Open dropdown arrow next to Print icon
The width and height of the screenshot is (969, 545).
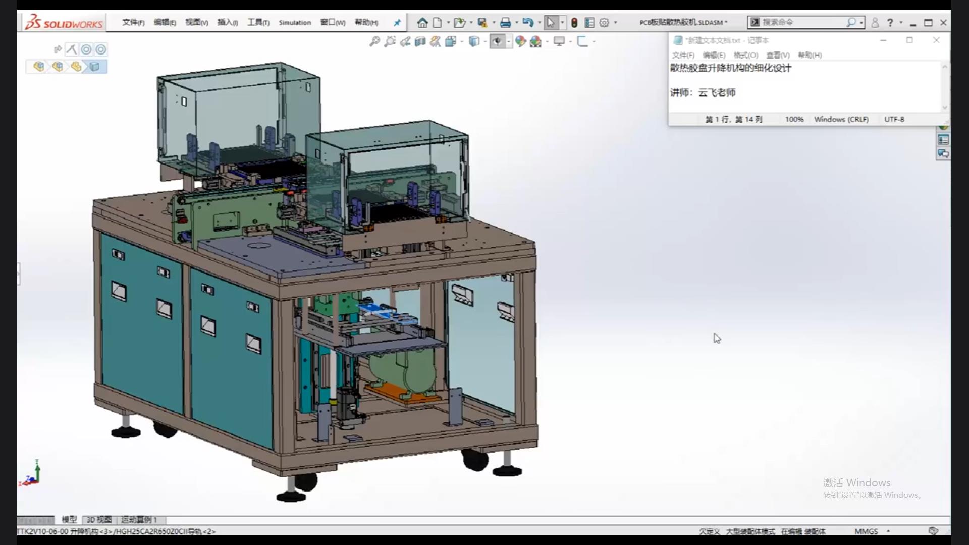[516, 23]
